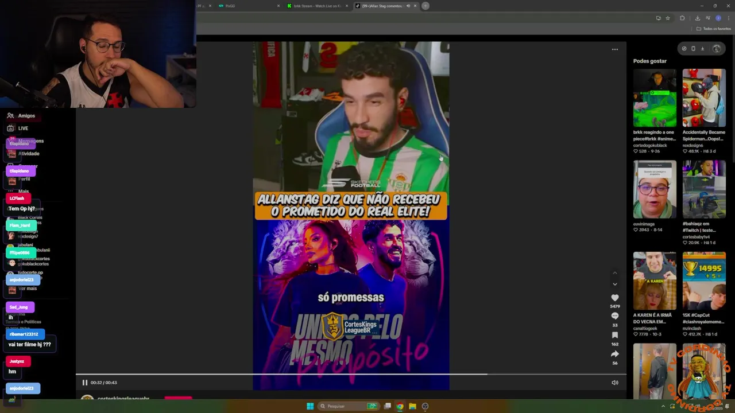This screenshot has width=735, height=413.
Task: Click the phone icon in TikTok top-right pill
Action: point(693,49)
